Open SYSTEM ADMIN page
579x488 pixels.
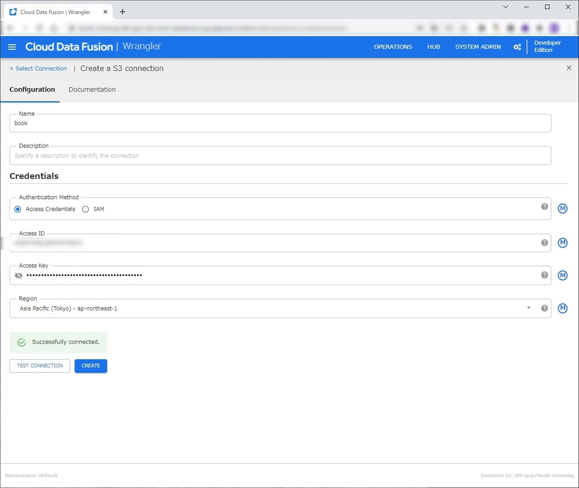478,47
